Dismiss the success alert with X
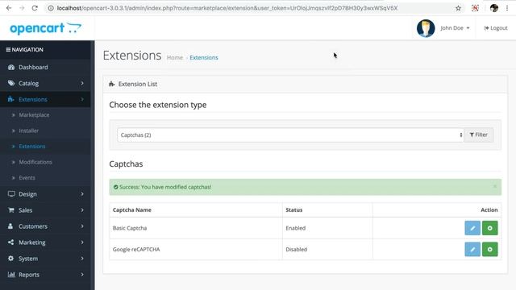516x290 pixels. point(495,186)
